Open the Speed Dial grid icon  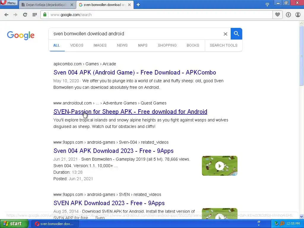pyautogui.click(x=35, y=15)
